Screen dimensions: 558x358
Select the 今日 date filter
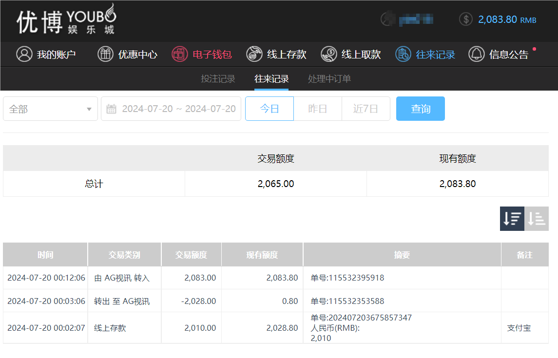coord(269,109)
